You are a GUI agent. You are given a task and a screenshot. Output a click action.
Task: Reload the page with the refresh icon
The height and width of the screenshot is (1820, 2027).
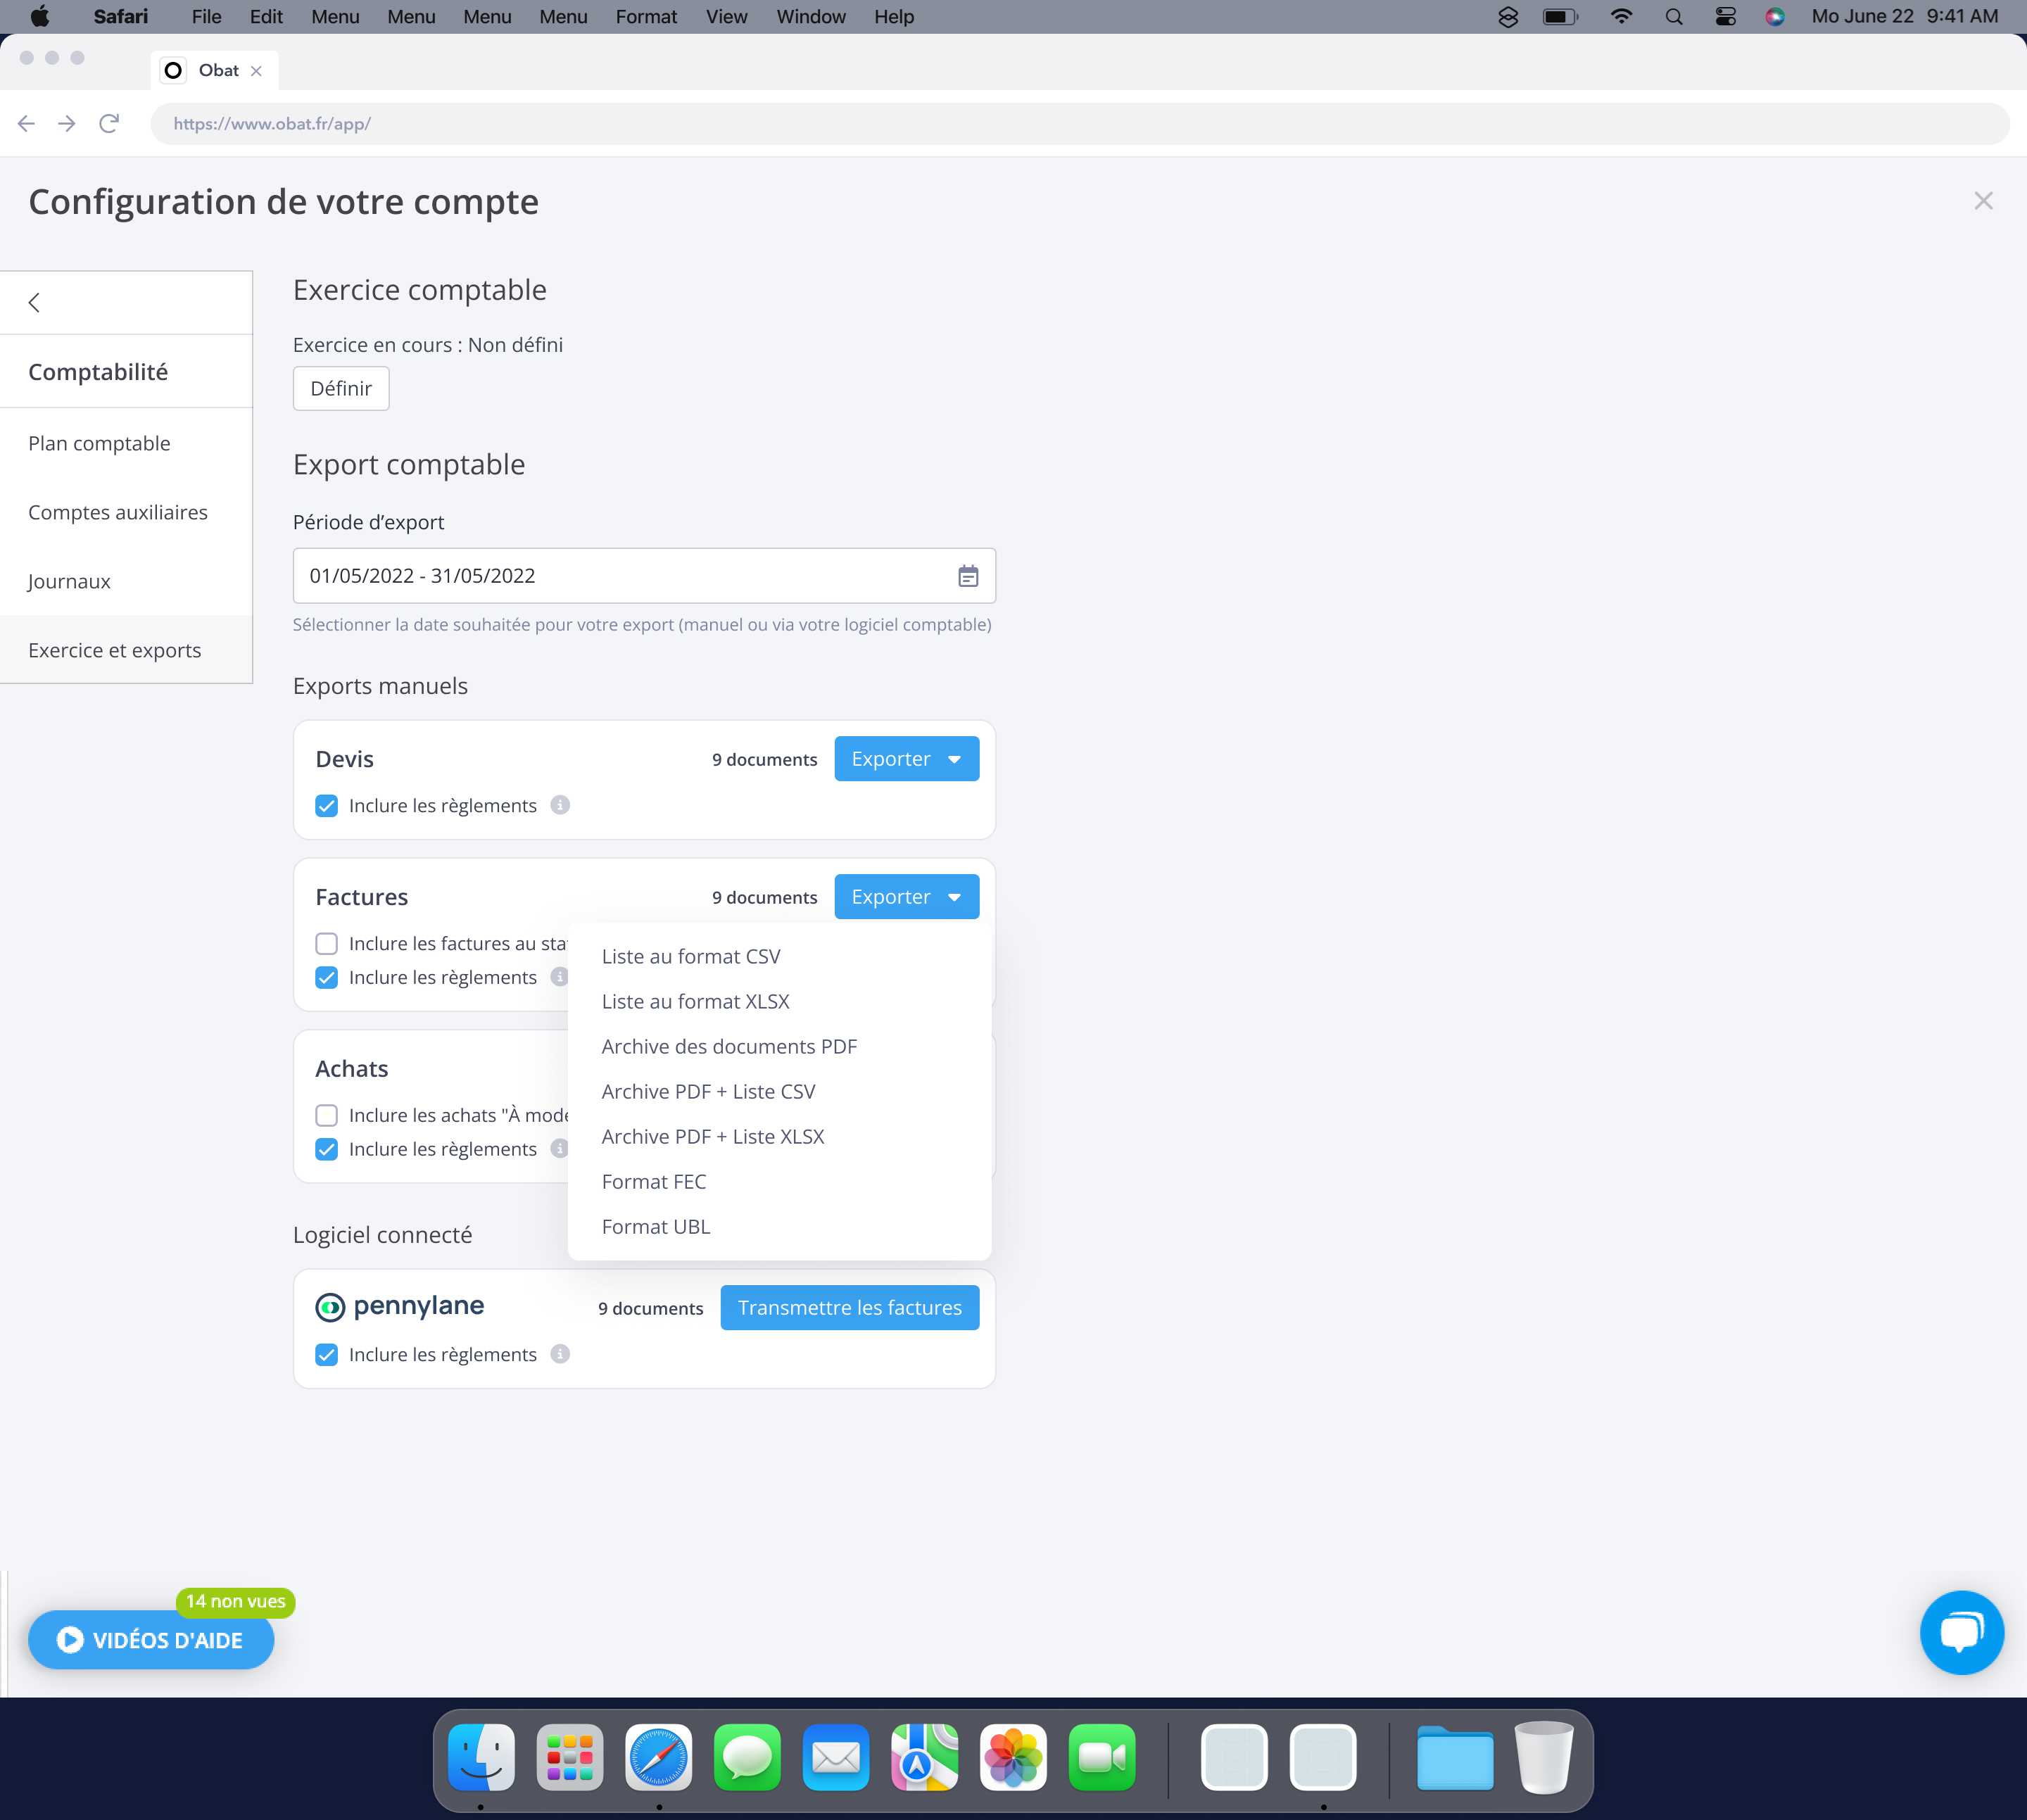tap(109, 124)
